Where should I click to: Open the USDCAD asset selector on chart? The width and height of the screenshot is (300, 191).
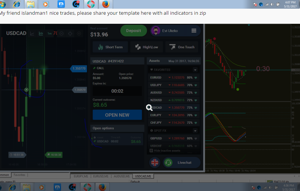coord(16,33)
